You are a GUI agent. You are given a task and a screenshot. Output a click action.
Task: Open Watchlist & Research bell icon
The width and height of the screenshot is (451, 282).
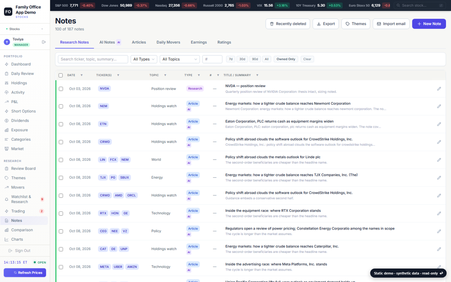7,199
